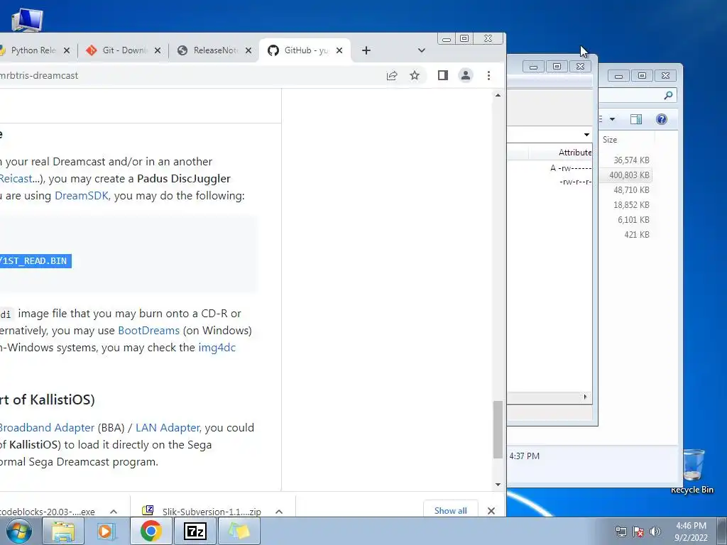This screenshot has height=545, width=727.
Task: Select the Recycle Bin desktop icon
Action: click(x=693, y=471)
